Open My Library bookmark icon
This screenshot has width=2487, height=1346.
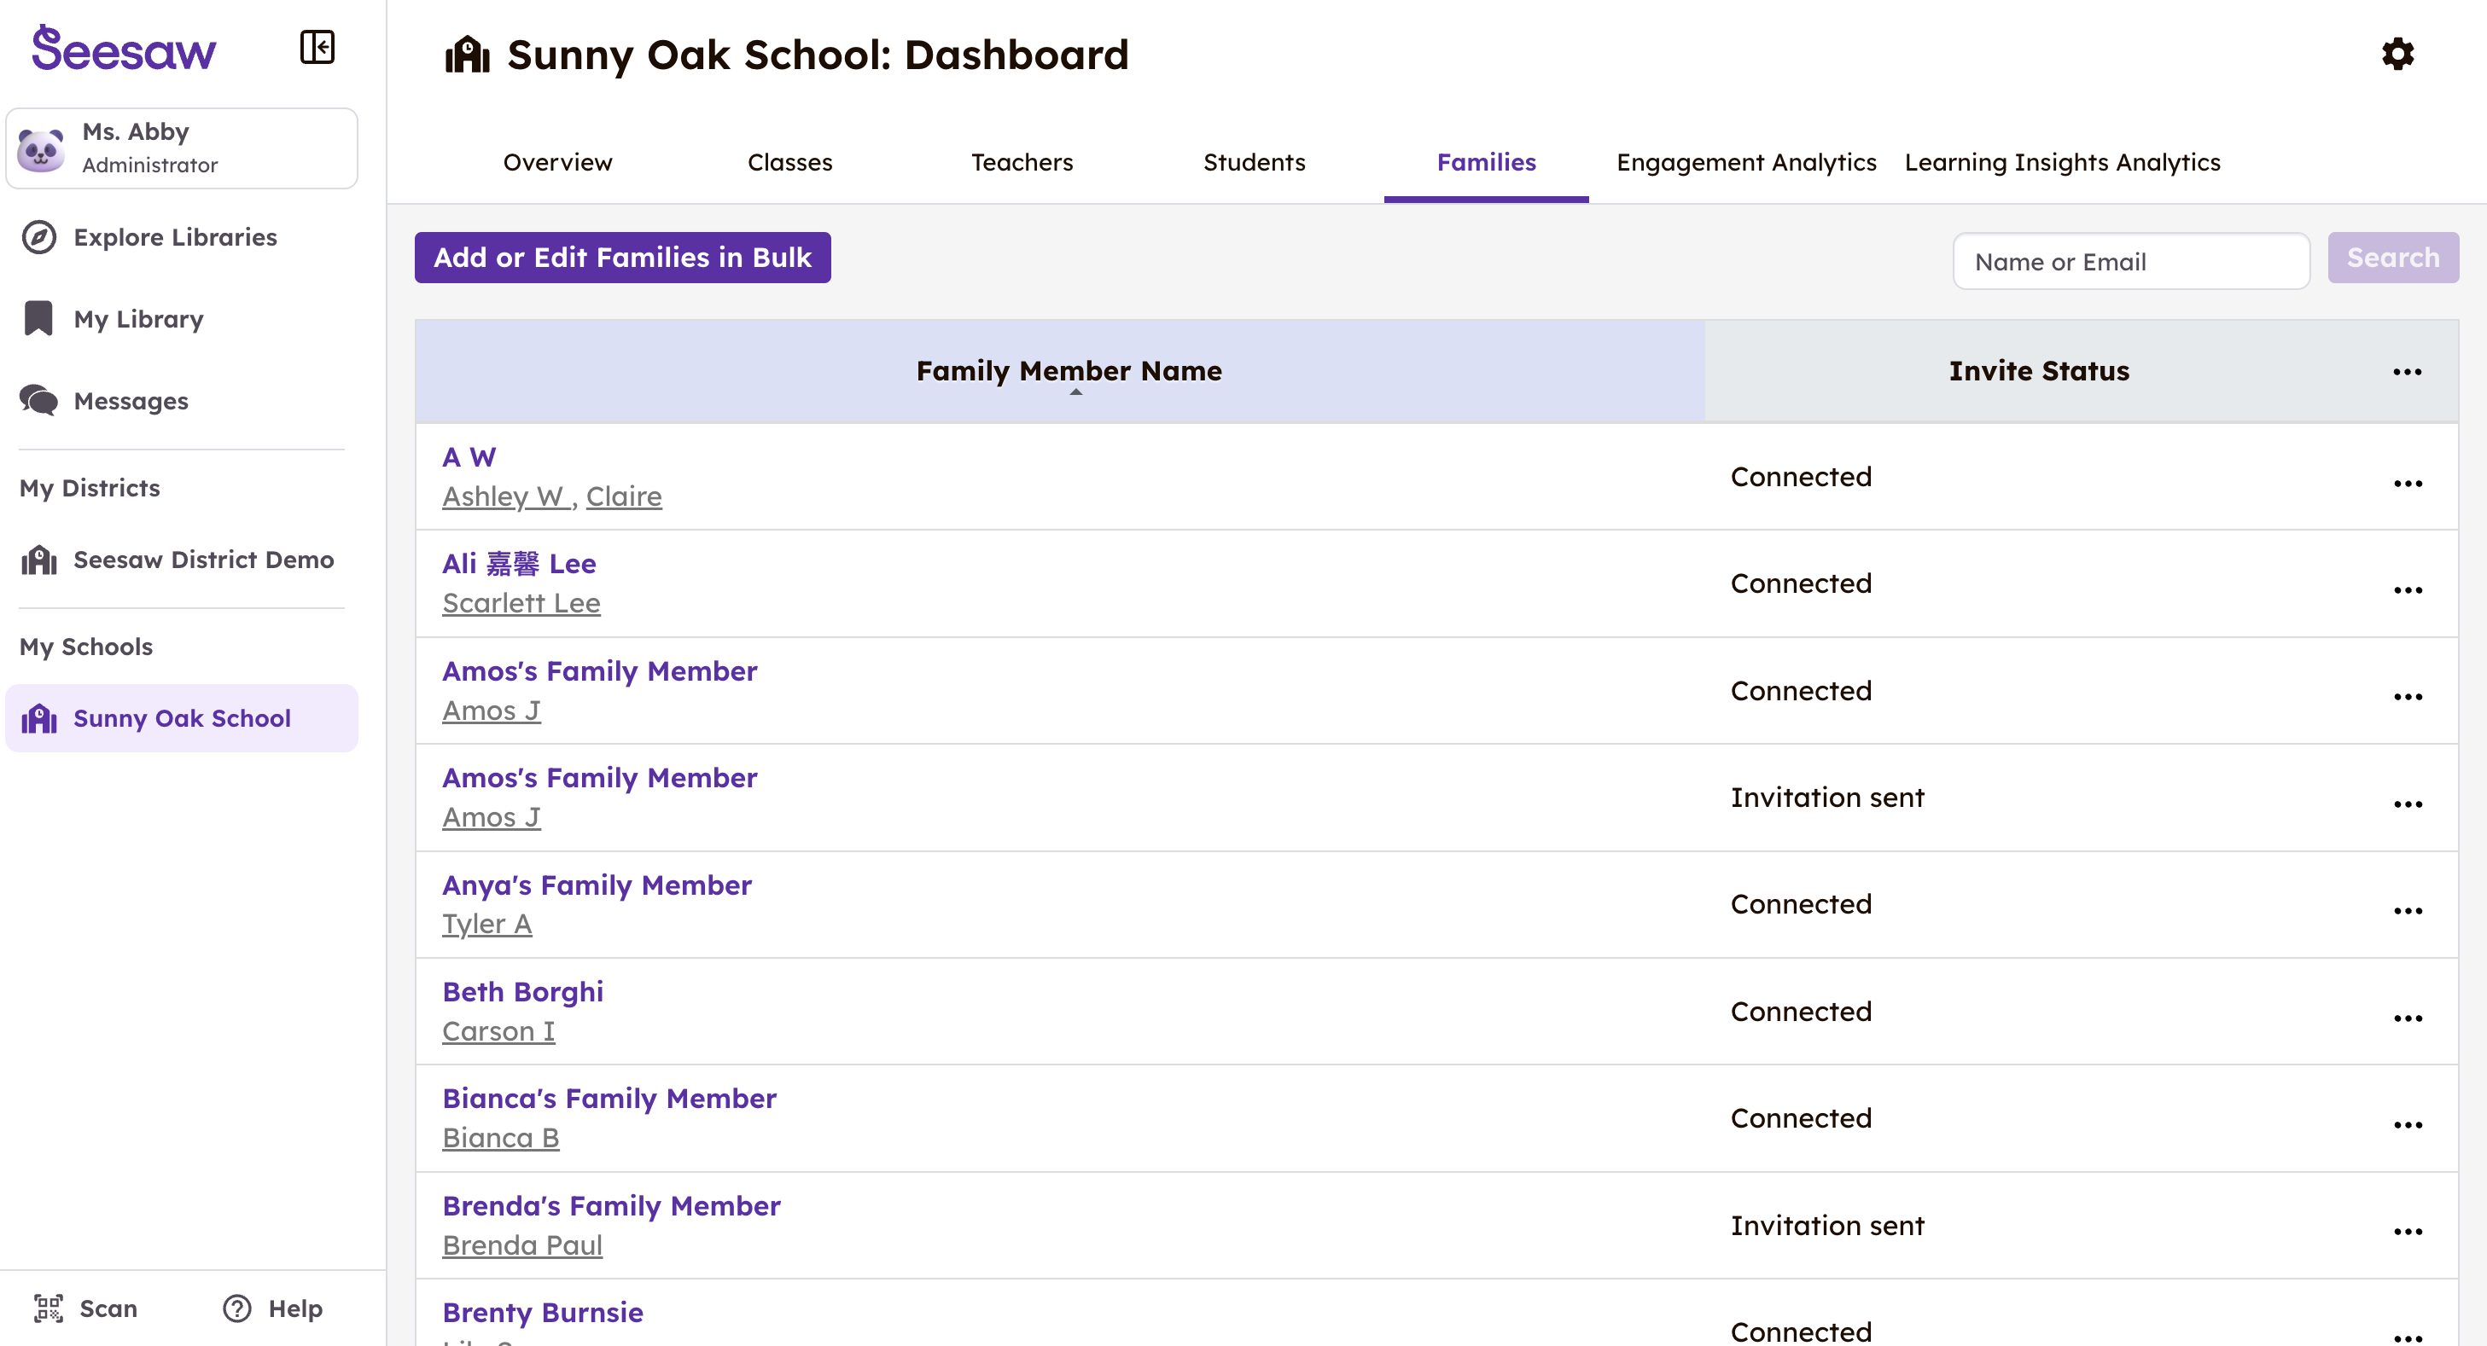[38, 318]
